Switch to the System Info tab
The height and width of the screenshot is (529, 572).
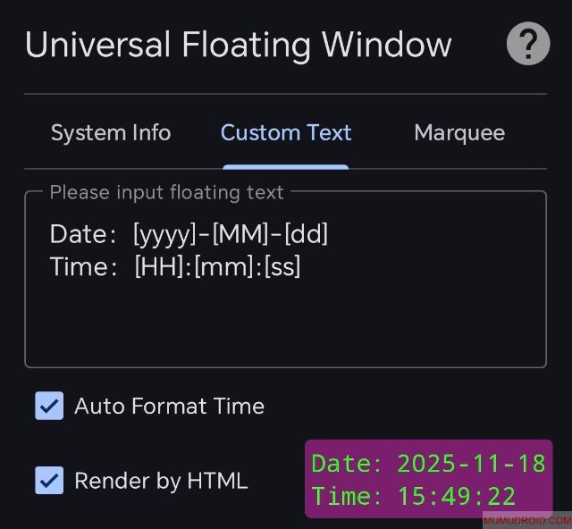[x=111, y=133]
